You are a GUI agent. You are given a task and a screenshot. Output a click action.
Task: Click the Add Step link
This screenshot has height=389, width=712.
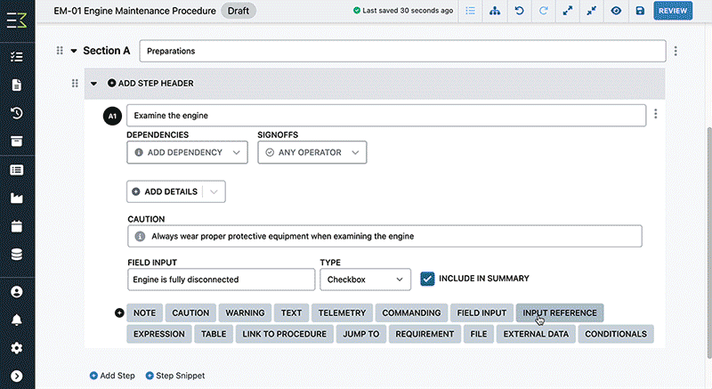112,376
